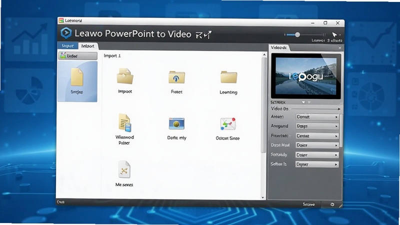Click the video preview thumbnail
400x225 pixels.
coord(306,76)
